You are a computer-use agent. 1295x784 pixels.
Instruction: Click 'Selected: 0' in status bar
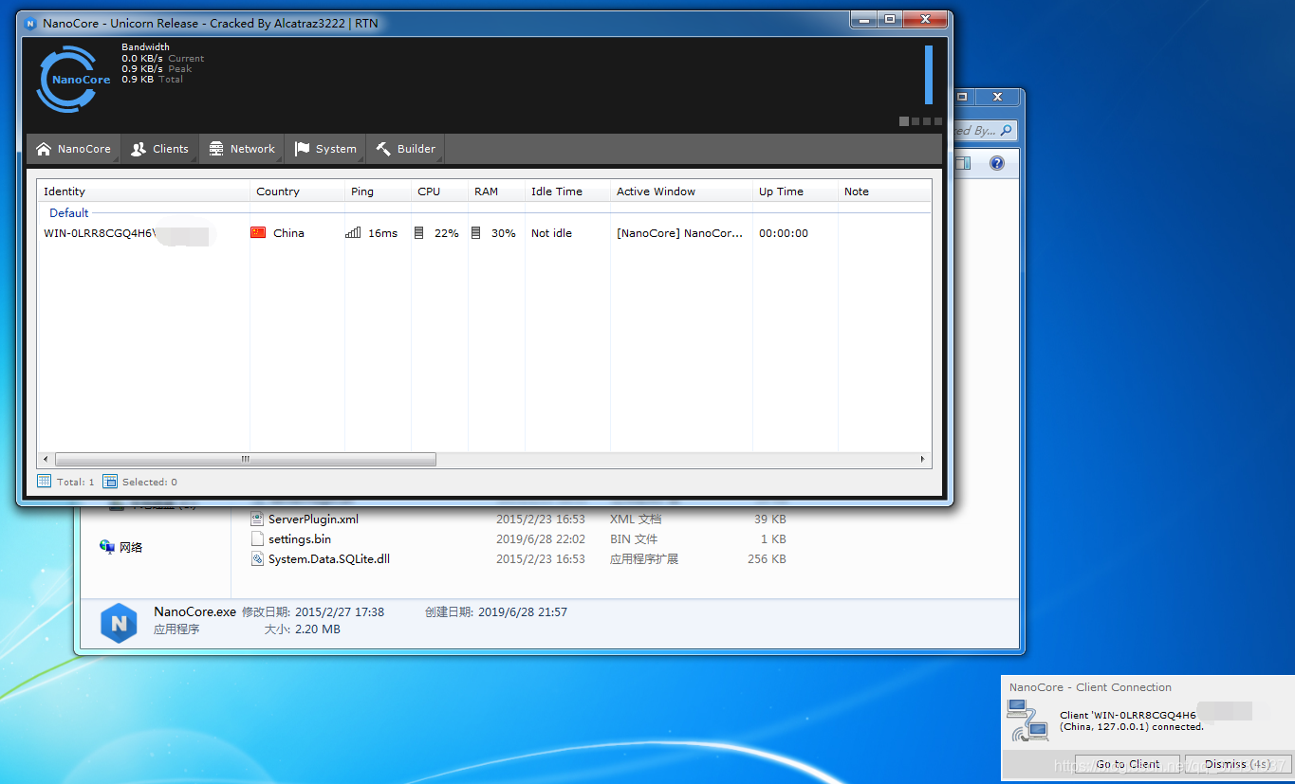tap(150, 482)
